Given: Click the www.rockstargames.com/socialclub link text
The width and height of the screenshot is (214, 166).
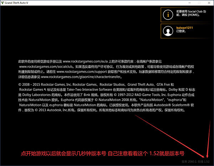Looking at the screenshot, I should click(46, 67).
